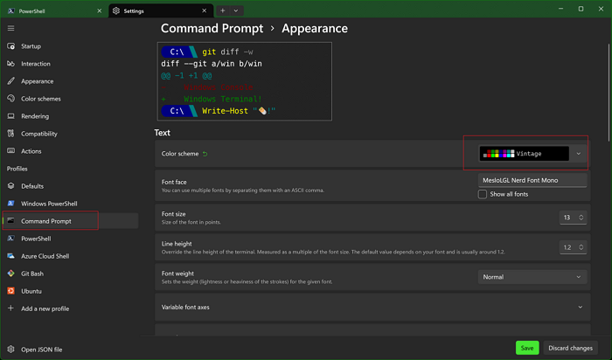Click the Startup icon in sidebar
Screen dimensions: 612x360
[10, 46]
